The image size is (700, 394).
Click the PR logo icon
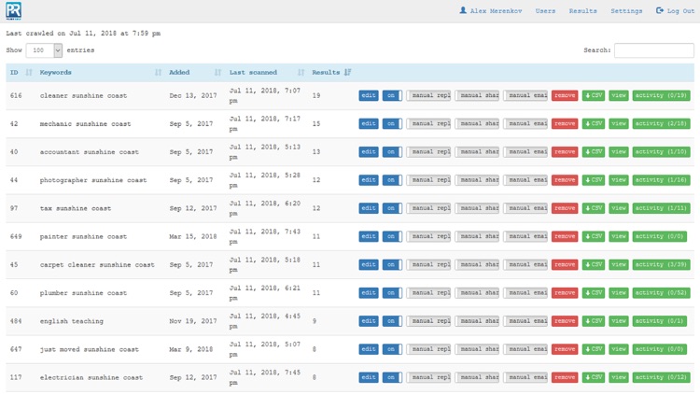13,10
